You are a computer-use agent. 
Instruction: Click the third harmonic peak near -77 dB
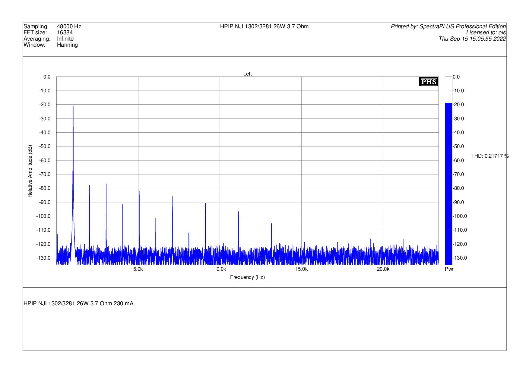point(106,184)
